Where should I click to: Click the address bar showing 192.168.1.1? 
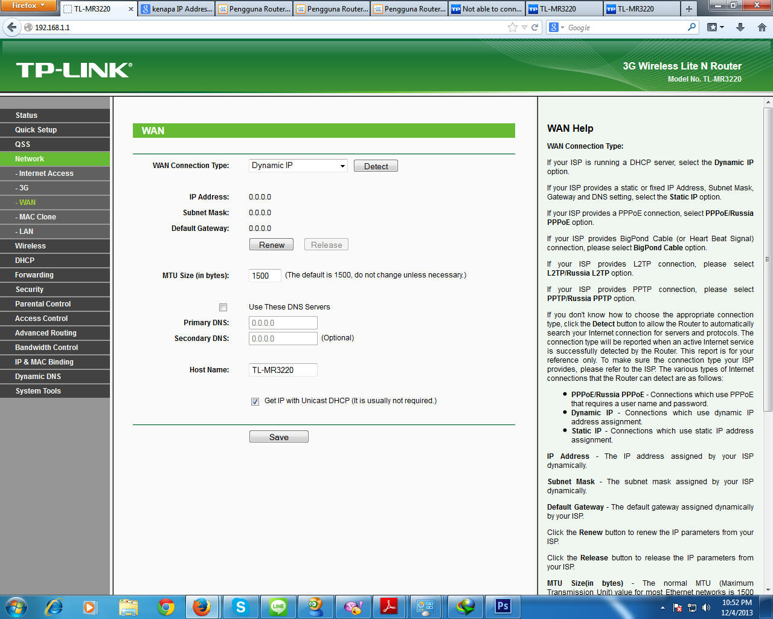(266, 28)
